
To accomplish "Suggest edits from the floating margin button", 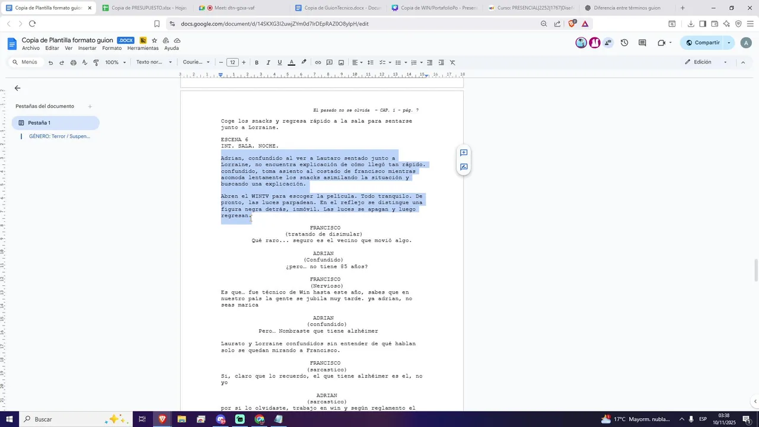I will click(464, 167).
